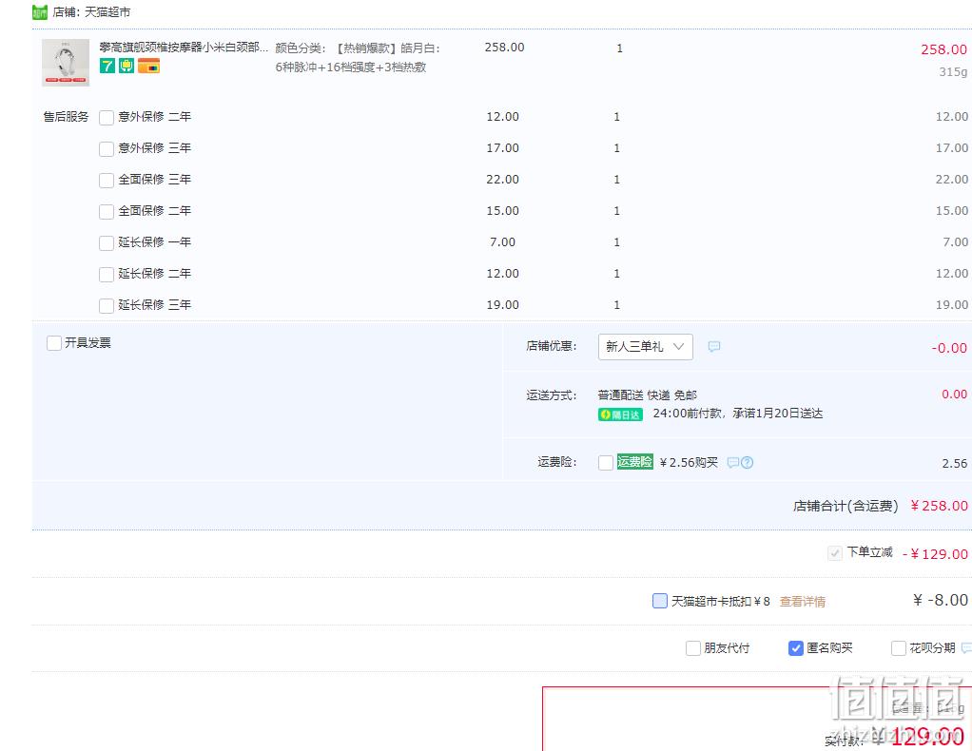Image resolution: width=972 pixels, height=751 pixels.
Task: Check 意外保修 二年 warranty option
Action: tap(107, 118)
